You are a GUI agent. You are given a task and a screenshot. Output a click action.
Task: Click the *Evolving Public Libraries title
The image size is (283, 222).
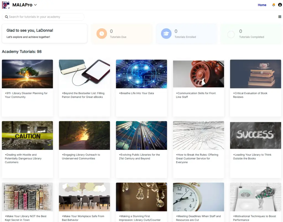tap(139, 157)
